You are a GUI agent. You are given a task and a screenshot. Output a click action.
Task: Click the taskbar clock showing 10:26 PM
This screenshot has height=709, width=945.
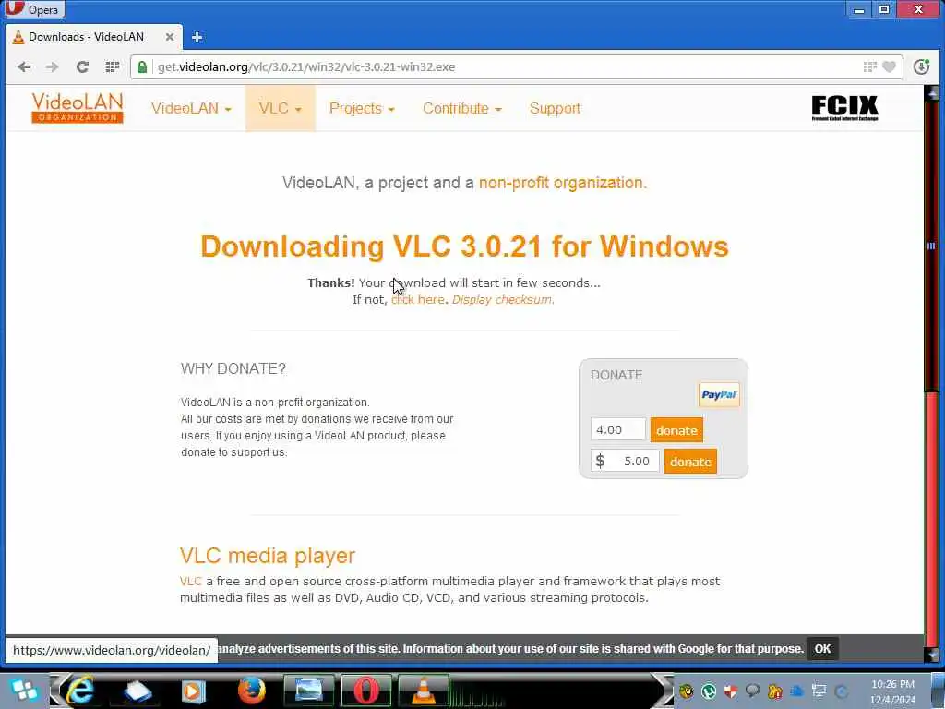click(x=892, y=691)
